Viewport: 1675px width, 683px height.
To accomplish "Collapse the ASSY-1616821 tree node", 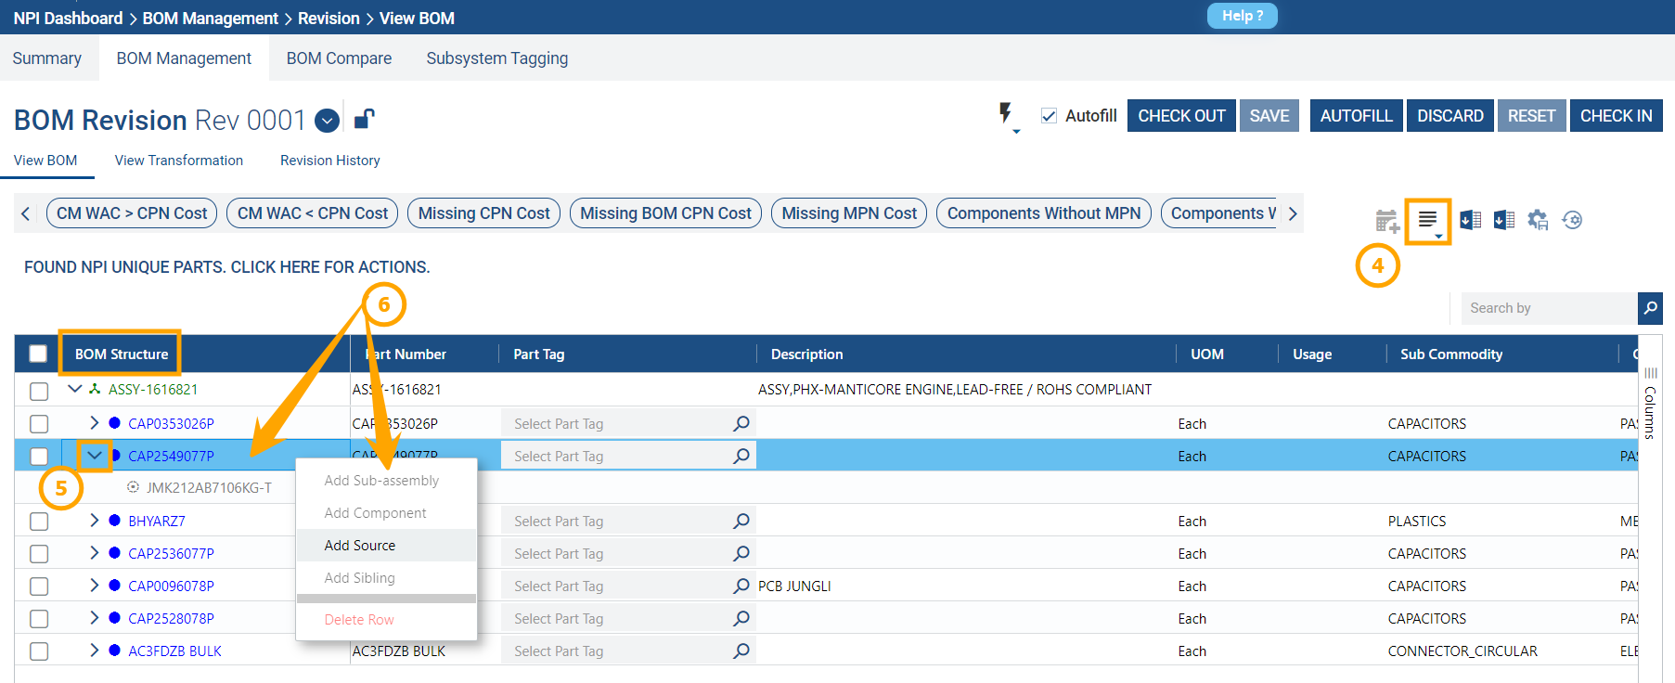I will pos(75,390).
